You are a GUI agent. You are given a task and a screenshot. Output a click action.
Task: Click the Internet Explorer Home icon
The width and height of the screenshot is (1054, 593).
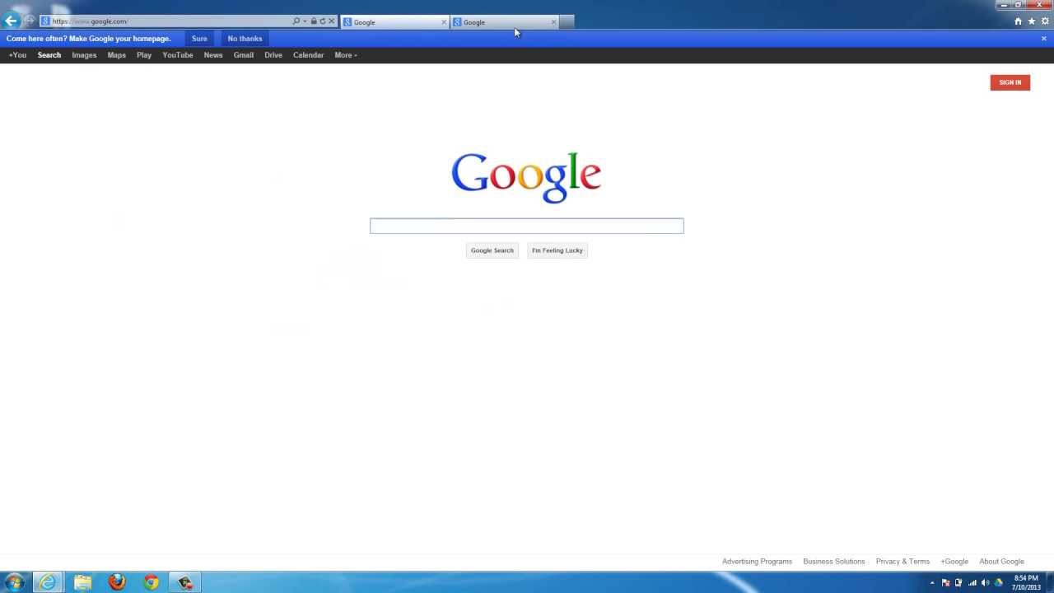[1018, 21]
